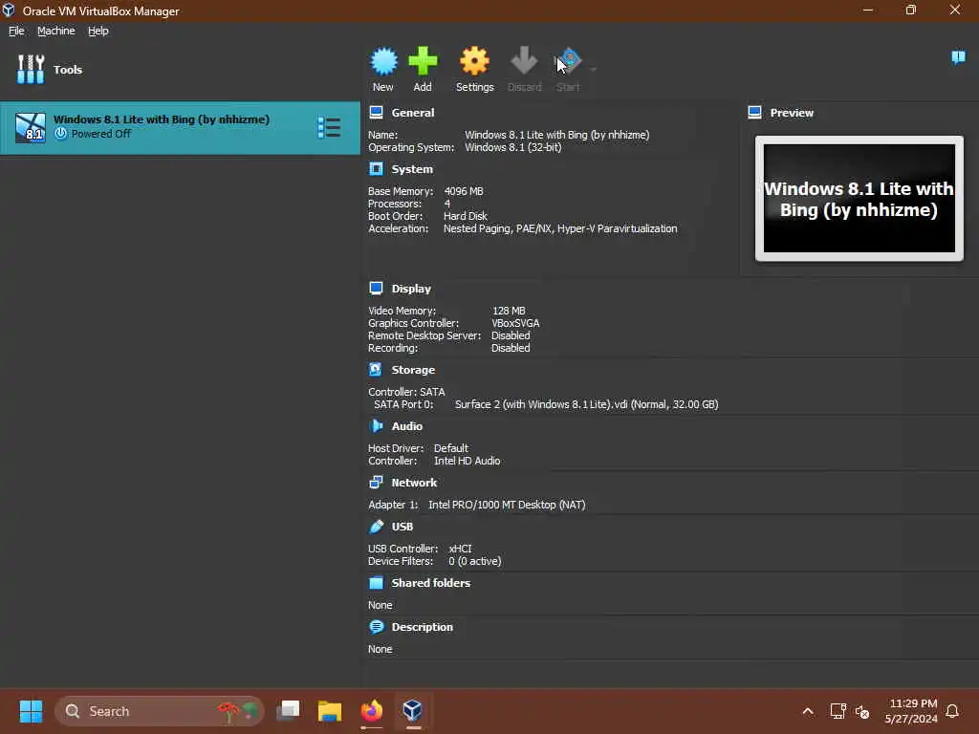This screenshot has height=734, width=979.
Task: Open Audio section header link
Action: tap(407, 426)
